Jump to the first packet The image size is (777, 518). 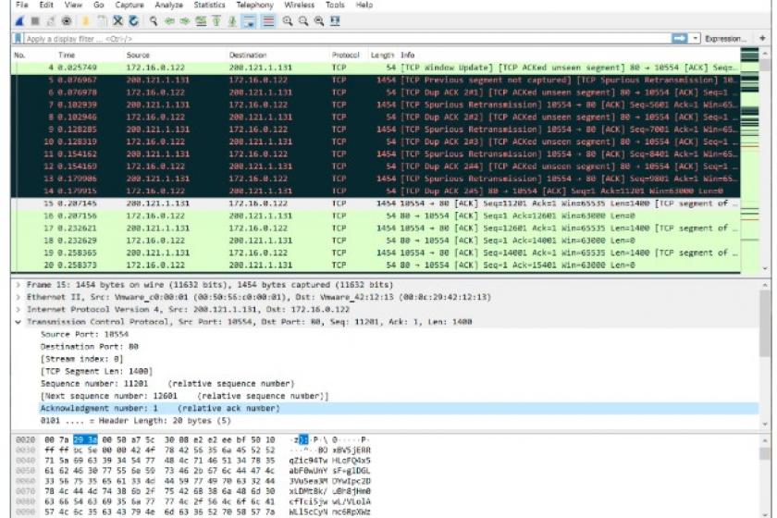click(216, 21)
